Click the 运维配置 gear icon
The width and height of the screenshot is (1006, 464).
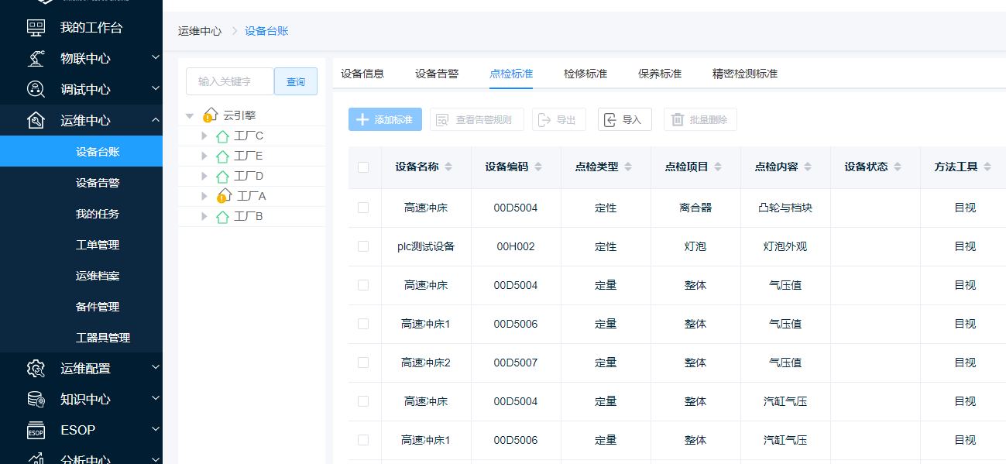tap(36, 369)
